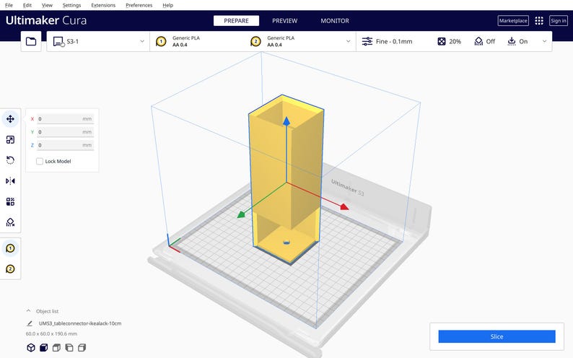Switch to the MONITOR stage tab
Screen dimensions: 573x358
(x=335, y=21)
